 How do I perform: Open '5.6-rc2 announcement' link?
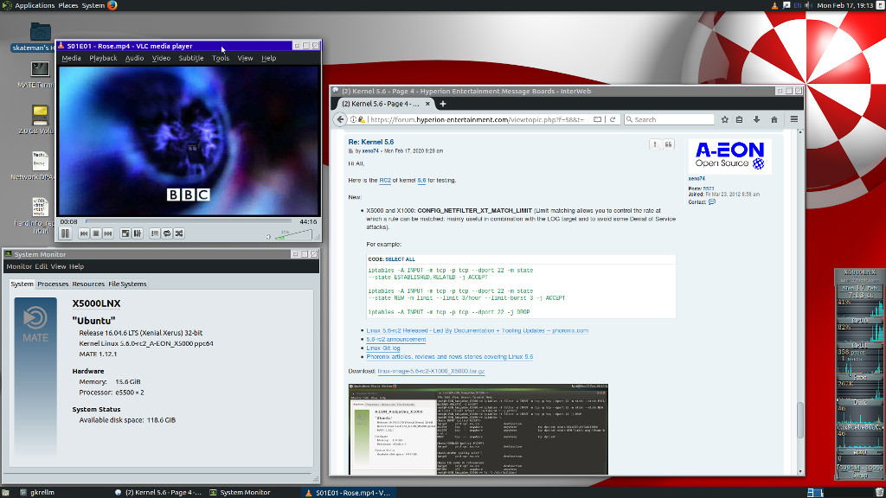tap(396, 339)
